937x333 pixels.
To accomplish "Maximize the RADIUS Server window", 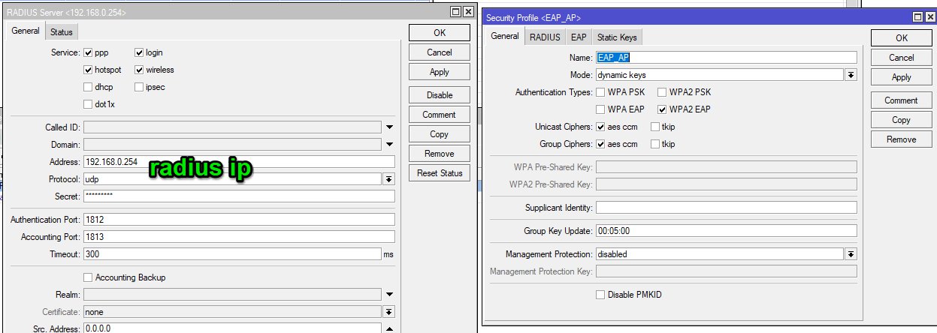I will coord(455,12).
